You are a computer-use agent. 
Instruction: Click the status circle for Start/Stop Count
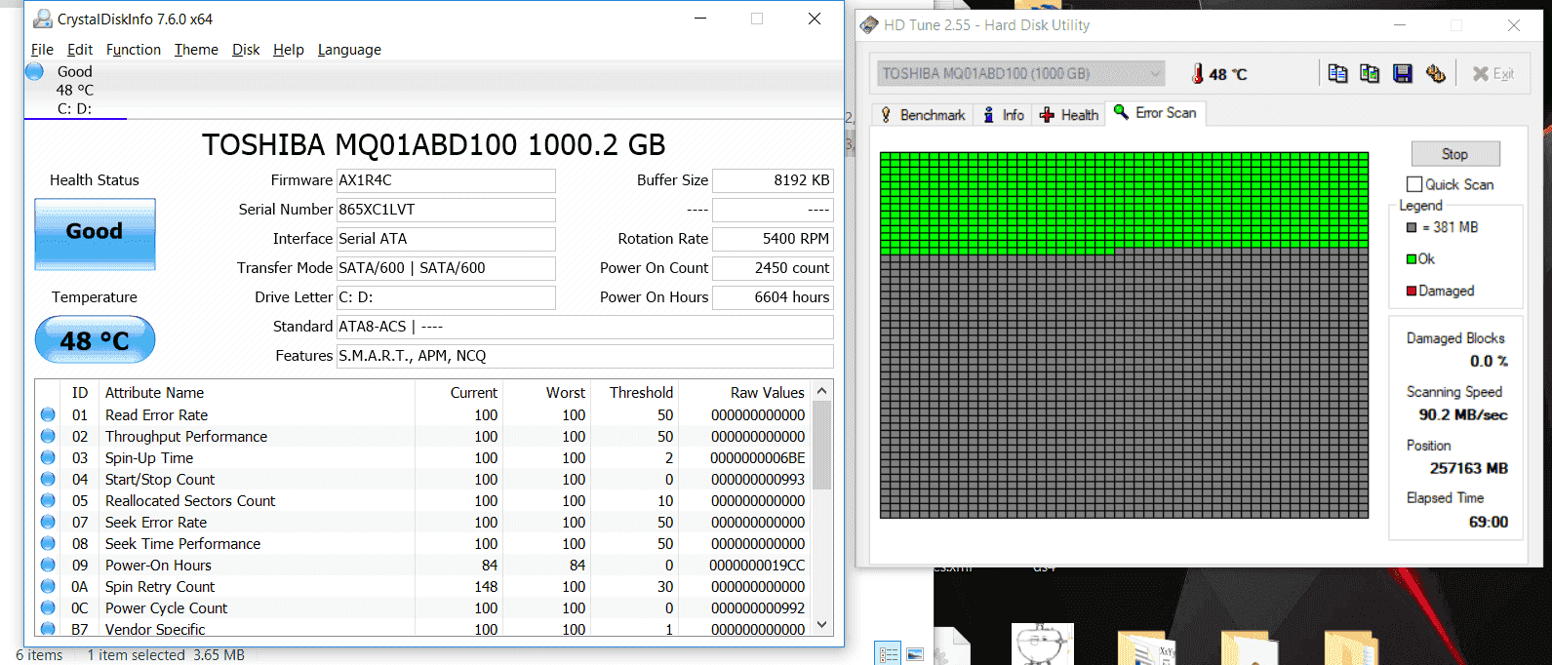(48, 479)
